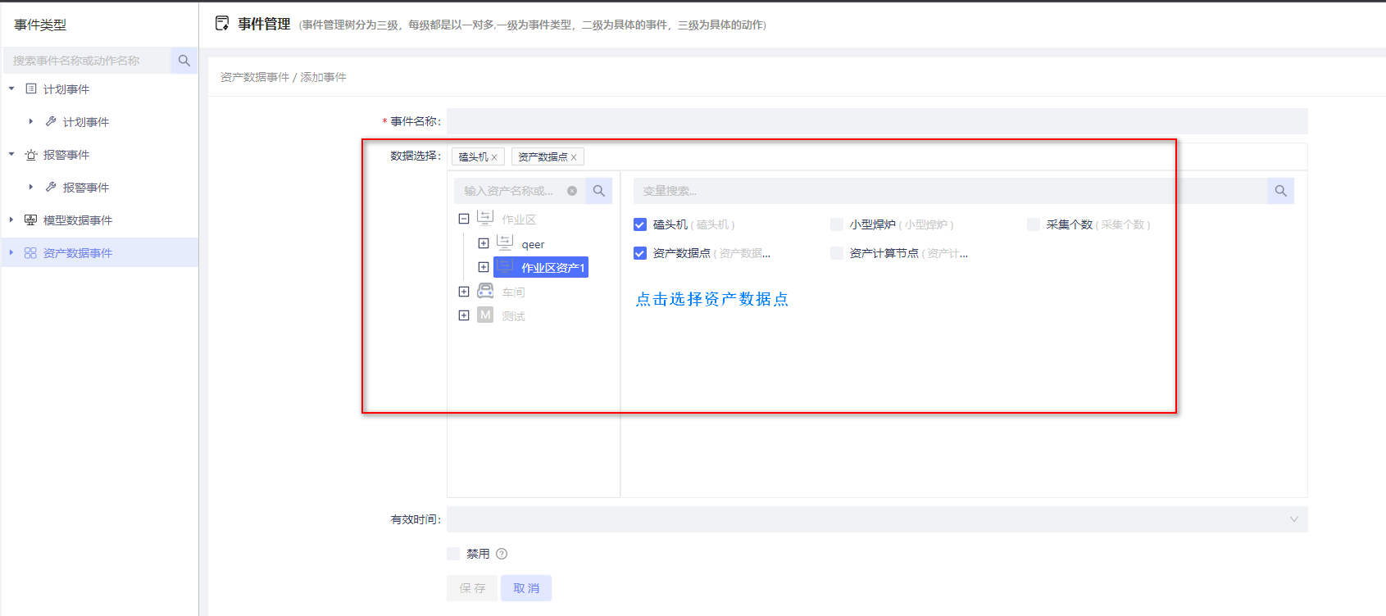Image resolution: width=1386 pixels, height=616 pixels.
Task: Click the qeer asset node icon
Action: point(505,242)
